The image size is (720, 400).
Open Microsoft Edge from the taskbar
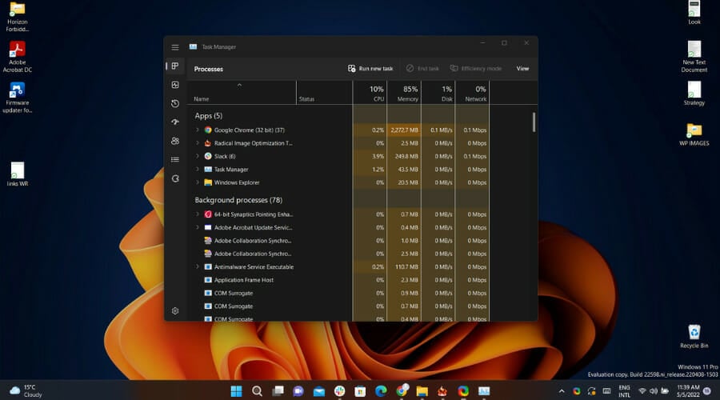(381, 391)
